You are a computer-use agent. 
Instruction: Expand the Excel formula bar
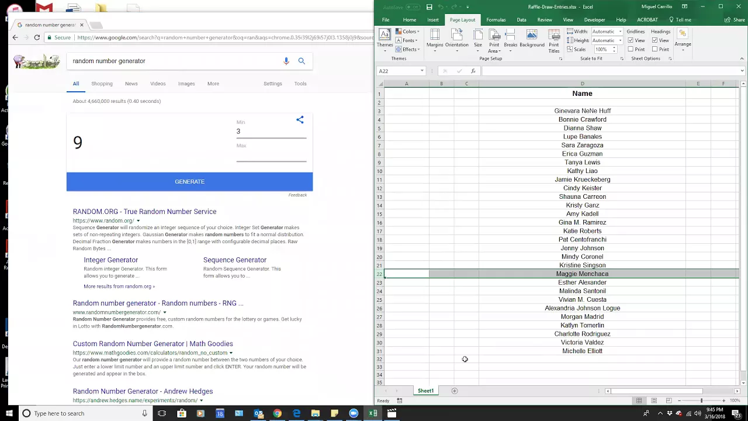click(742, 71)
